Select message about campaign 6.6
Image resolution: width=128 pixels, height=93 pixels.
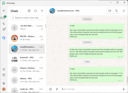click(96, 31)
